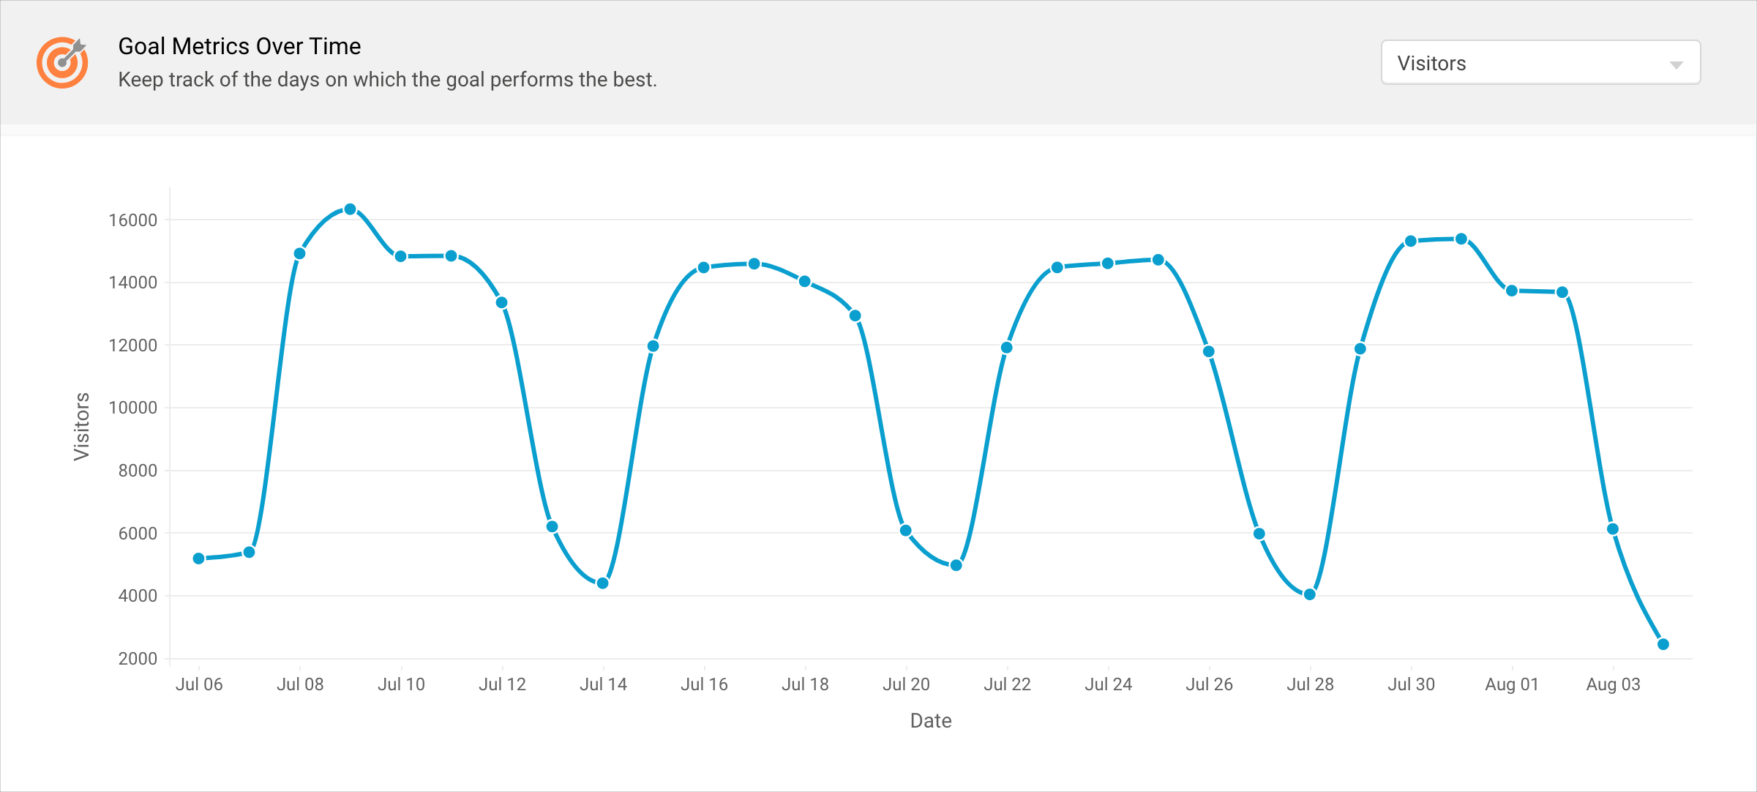1757x792 pixels.
Task: Select the Jul 17 data point
Action: tap(754, 264)
